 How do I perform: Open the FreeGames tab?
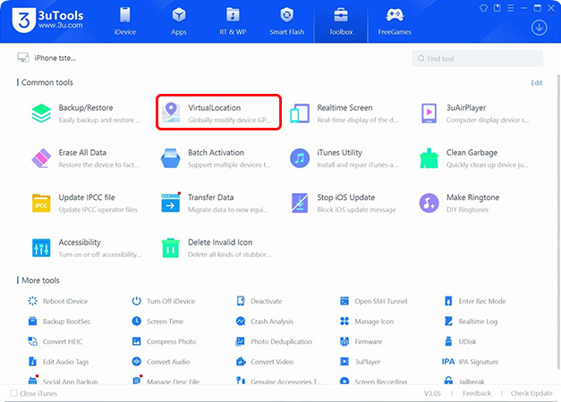[395, 21]
